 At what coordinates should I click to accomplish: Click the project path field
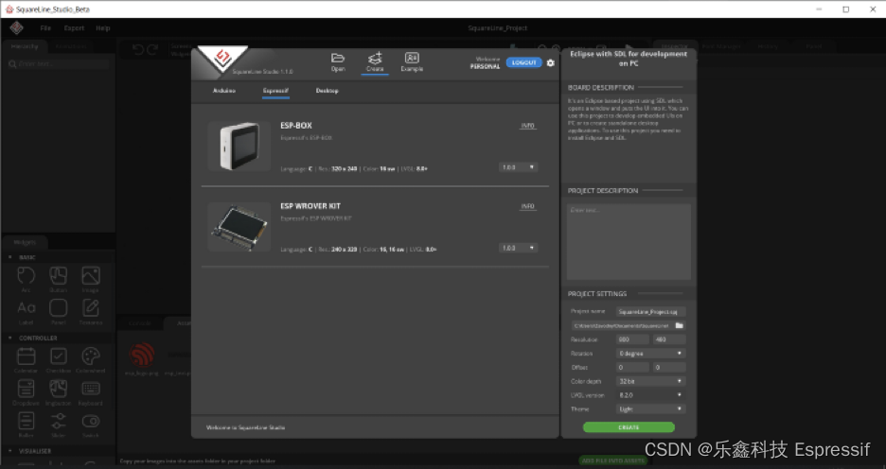click(x=622, y=325)
